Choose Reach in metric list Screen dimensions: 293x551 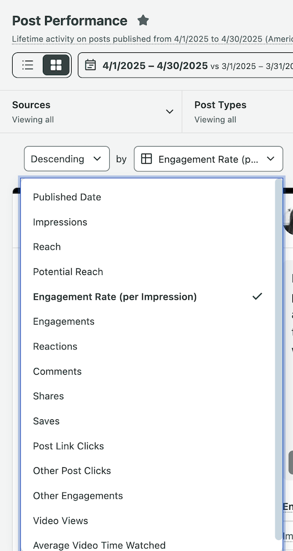pos(148,247)
